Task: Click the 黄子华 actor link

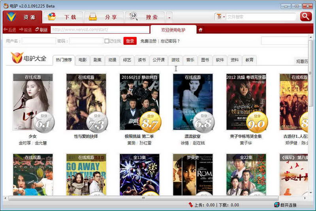Action: (x=246, y=143)
